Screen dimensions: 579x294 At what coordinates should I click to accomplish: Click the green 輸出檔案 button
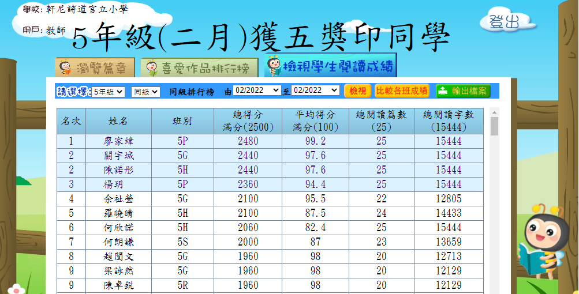tap(462, 91)
